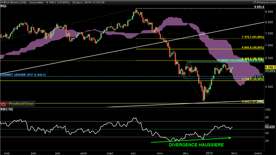This screenshot has width=276, height=155.
Task: Select the DIVERGENCE HAUSSIERE text annotation
Action: pos(196,145)
